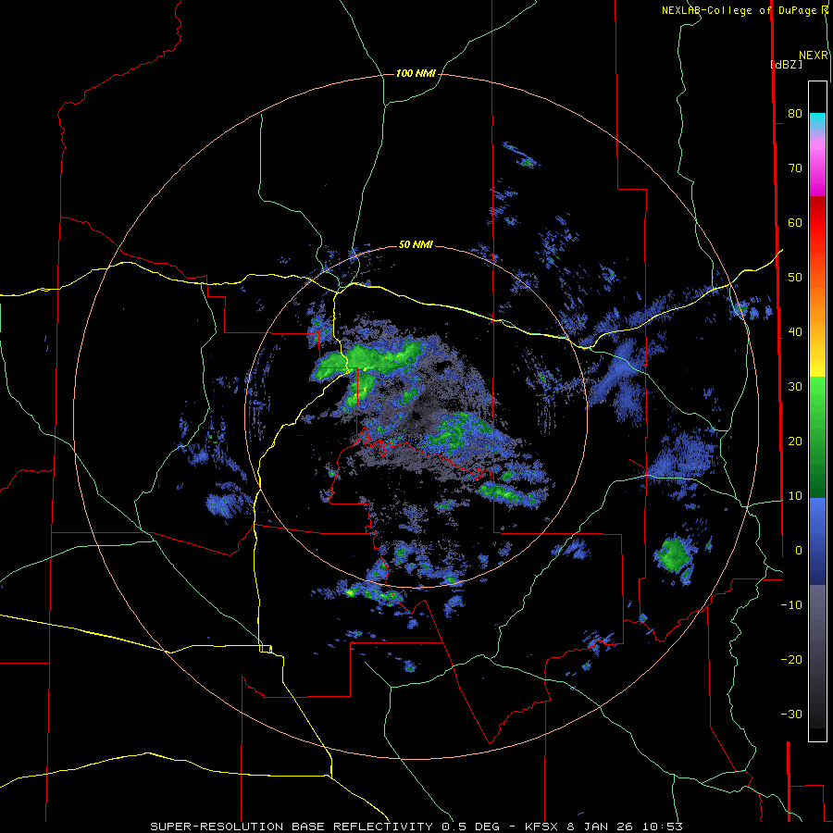The image size is (833, 833).
Task: Click the "8 JAN 26 10:53" timestamp
Action: tap(625, 827)
